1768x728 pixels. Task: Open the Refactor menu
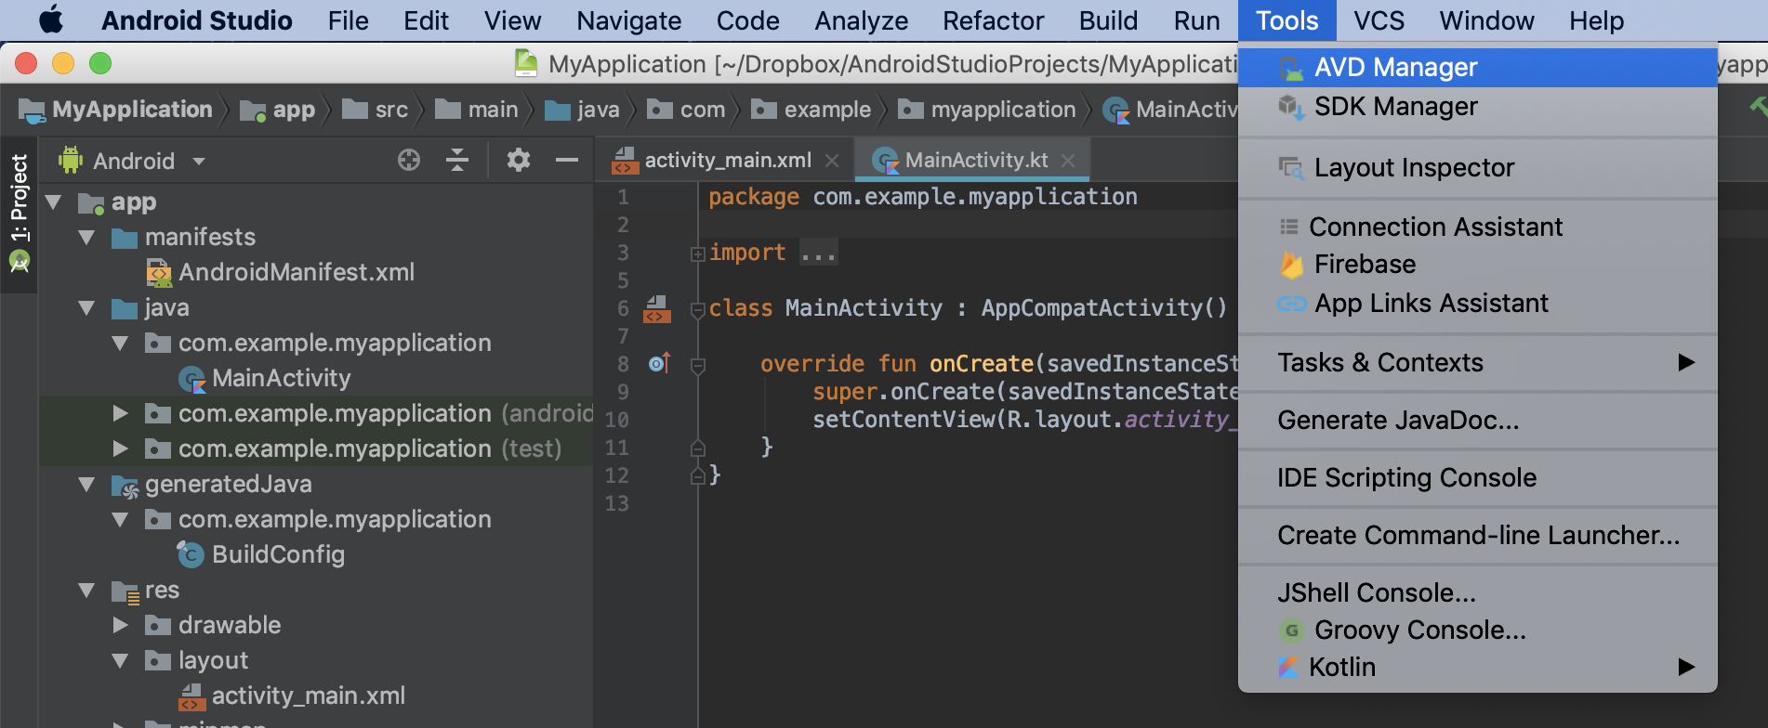(993, 20)
